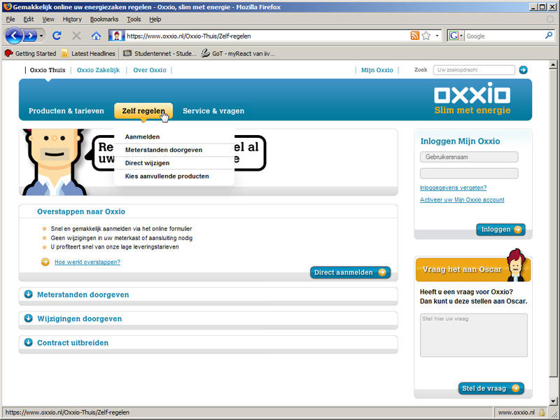560x420 pixels.
Task: Select Aanmelden from the Zelf regelen menu
Action: [x=142, y=137]
